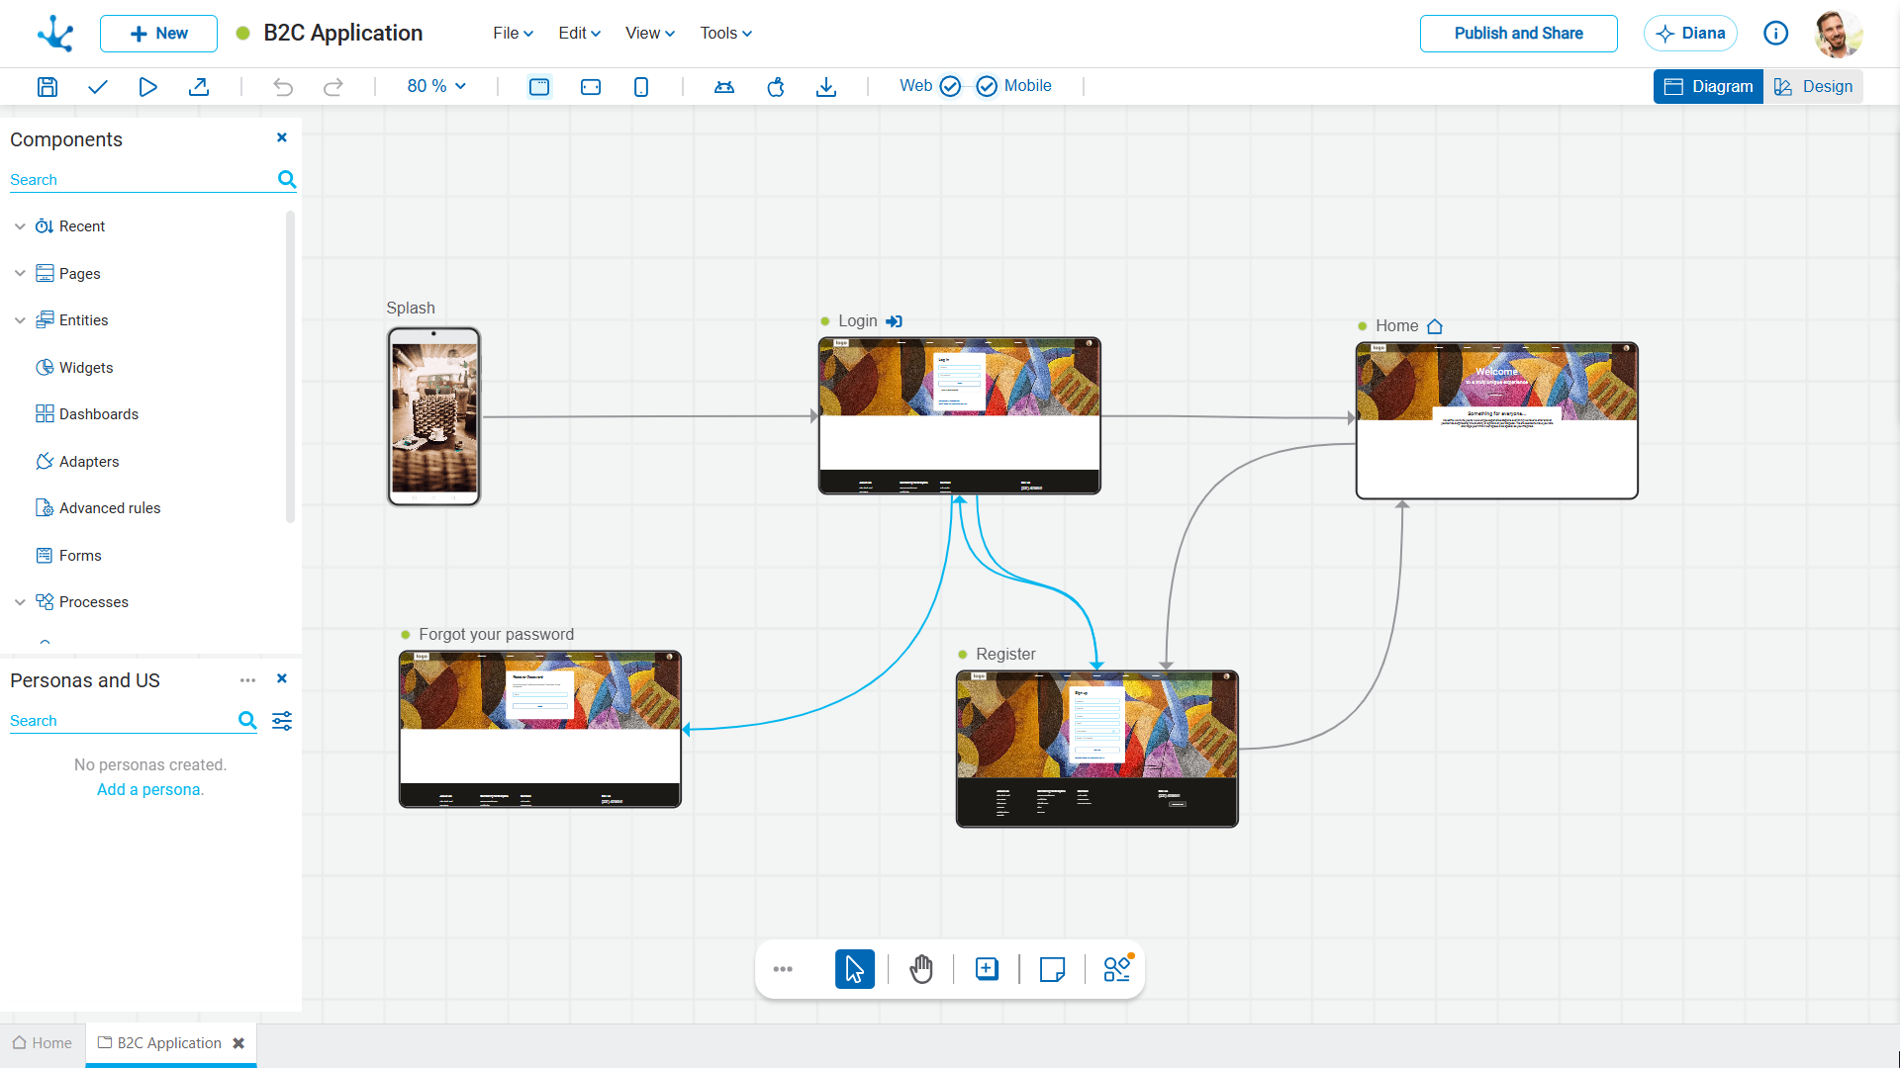This screenshot has height=1068, width=1900.
Task: Click the export share arrow icon
Action: [199, 87]
